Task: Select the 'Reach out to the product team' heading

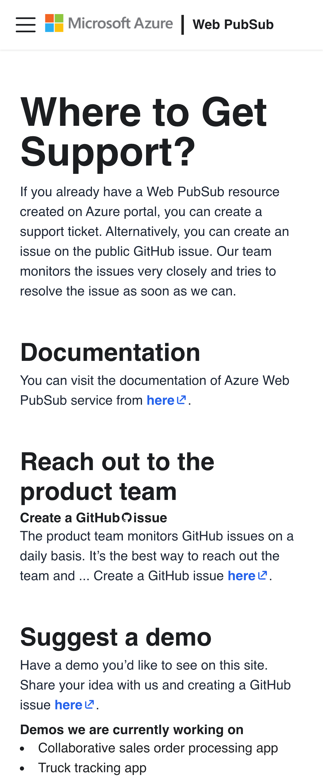Action: [117, 476]
